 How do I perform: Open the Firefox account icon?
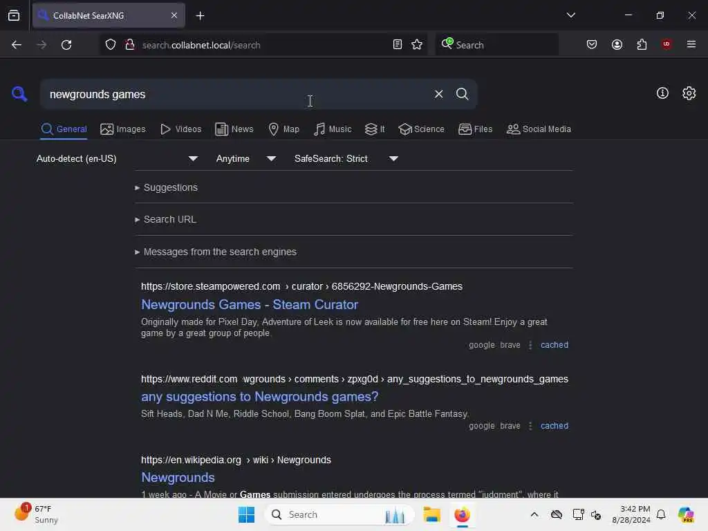[617, 44]
